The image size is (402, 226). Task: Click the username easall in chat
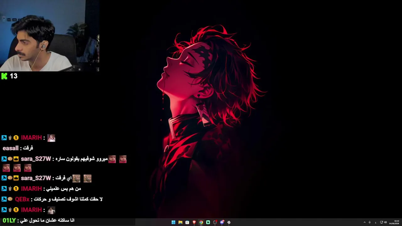[10, 148]
